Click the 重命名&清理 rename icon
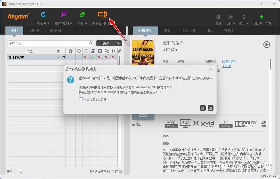 102,15
